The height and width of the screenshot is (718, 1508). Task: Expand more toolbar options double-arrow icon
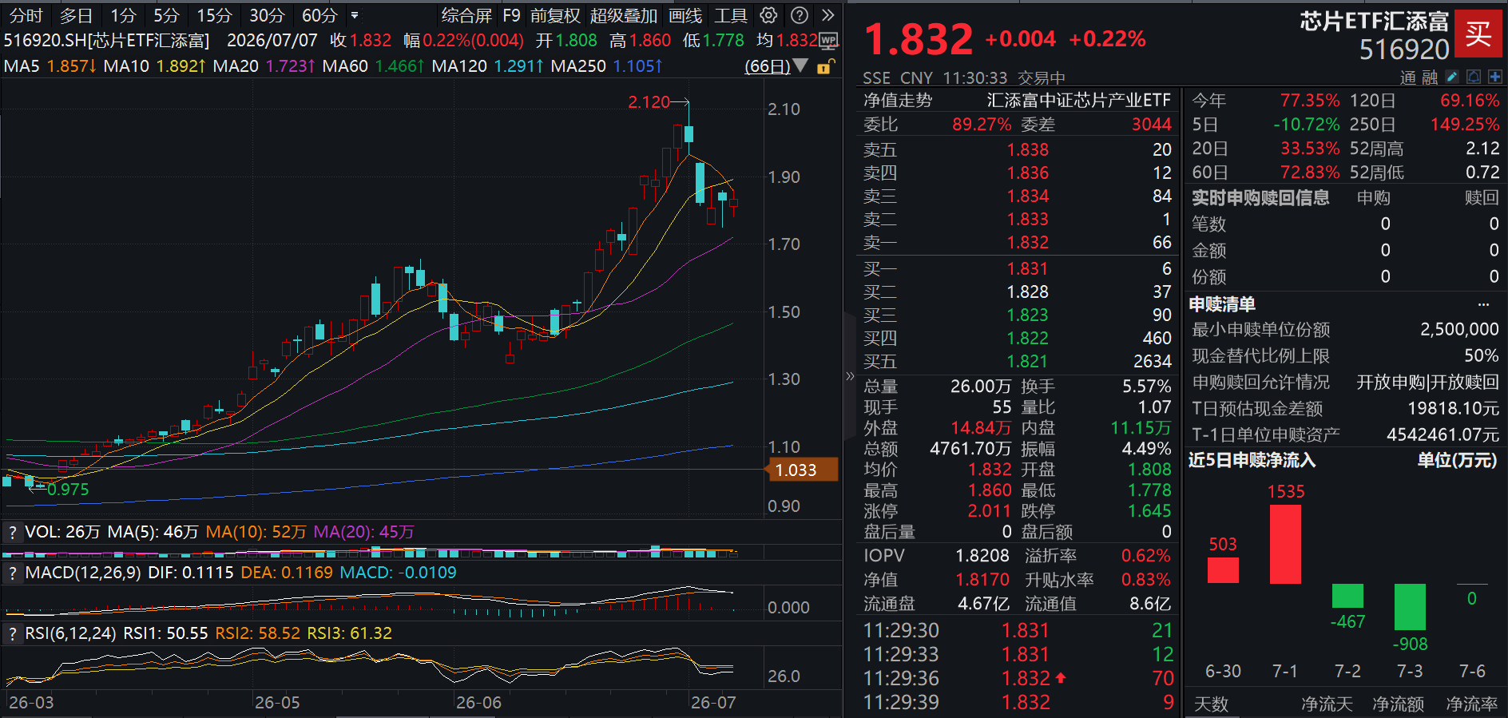click(x=828, y=15)
